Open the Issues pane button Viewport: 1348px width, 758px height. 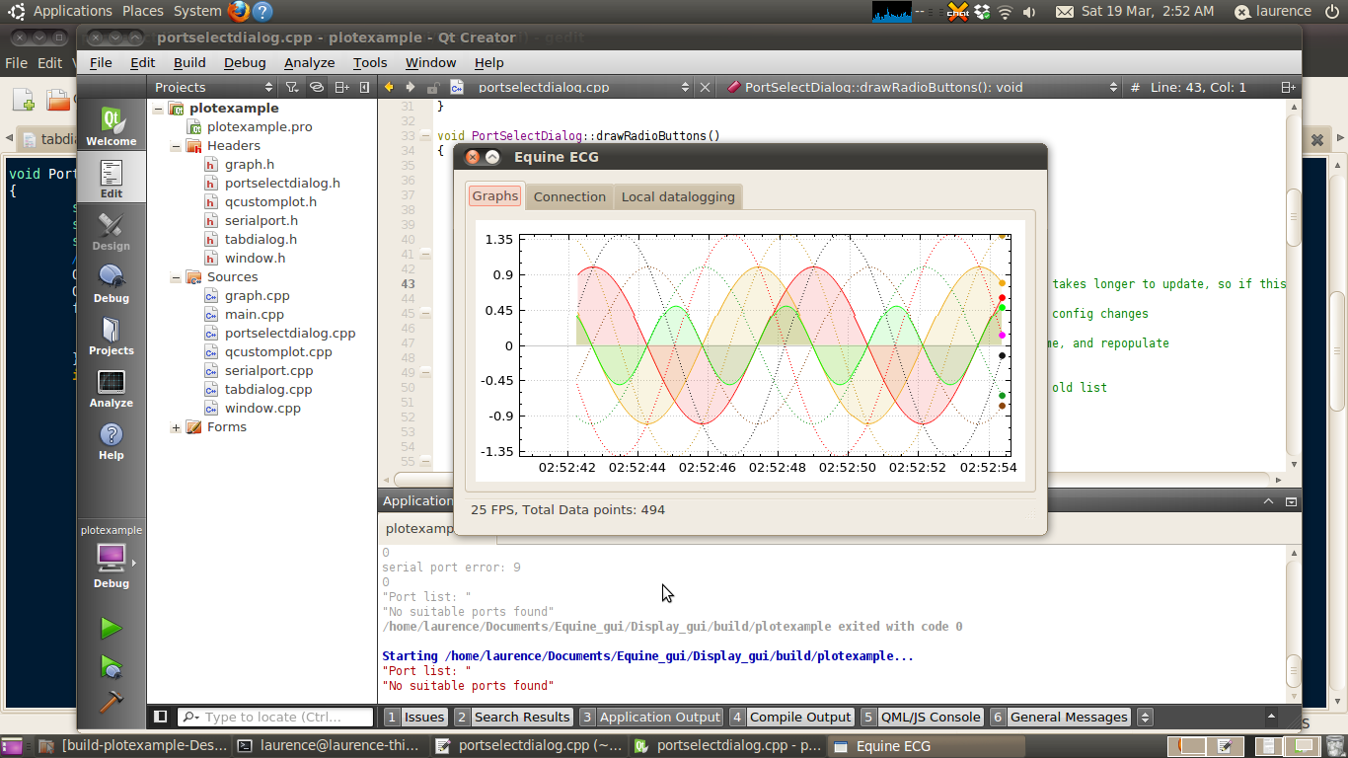(415, 718)
